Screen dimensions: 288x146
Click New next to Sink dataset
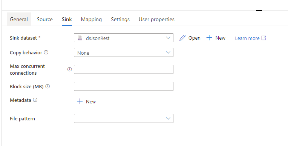pos(220,38)
